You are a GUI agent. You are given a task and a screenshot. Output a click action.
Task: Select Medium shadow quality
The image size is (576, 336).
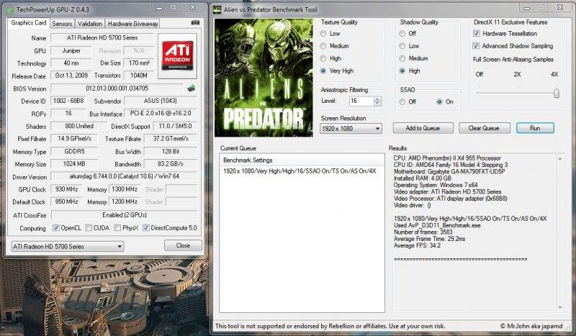pos(402,58)
